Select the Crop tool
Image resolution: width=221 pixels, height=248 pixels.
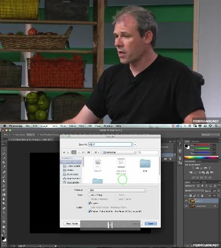click(4, 163)
